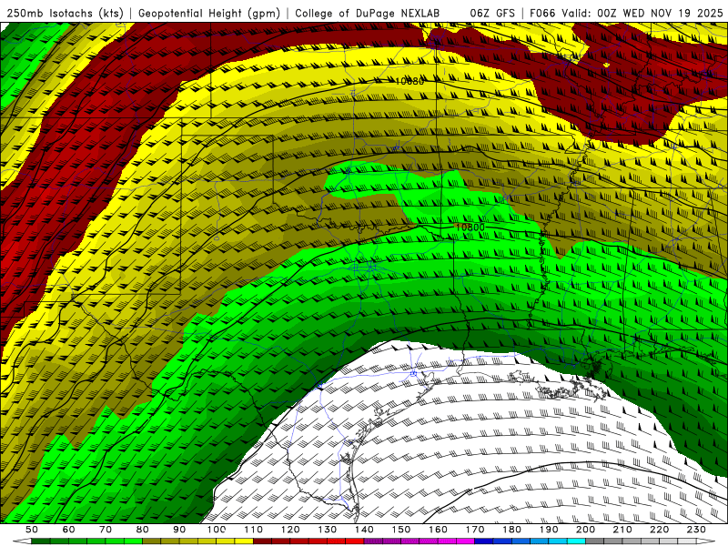Screen dimensions: 728x546
Task: Click the 230 value on the color scale
Action: coord(696,530)
